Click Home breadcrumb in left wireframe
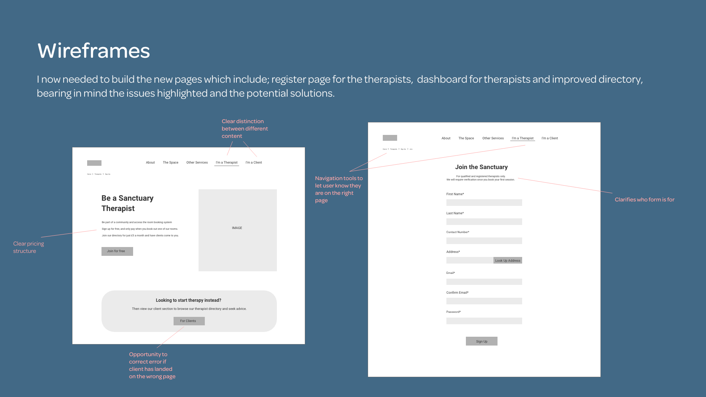The height and width of the screenshot is (397, 706). 89,174
